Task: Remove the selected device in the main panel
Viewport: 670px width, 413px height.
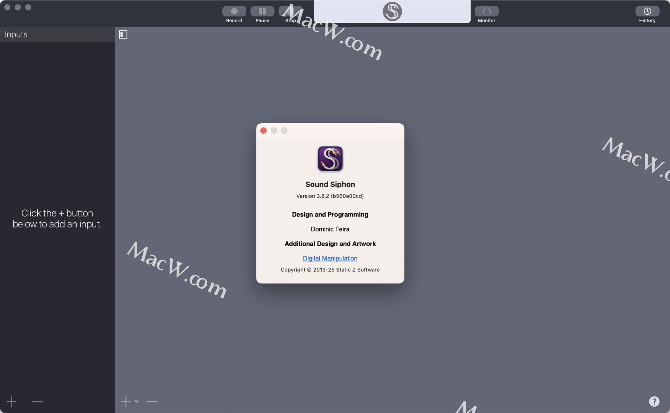Action: pyautogui.click(x=152, y=402)
